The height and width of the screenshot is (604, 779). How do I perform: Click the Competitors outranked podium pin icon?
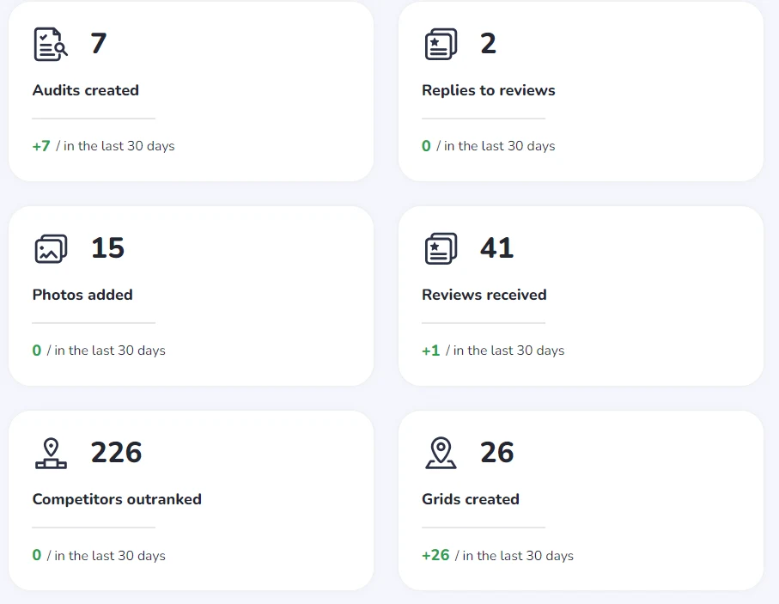(51, 454)
